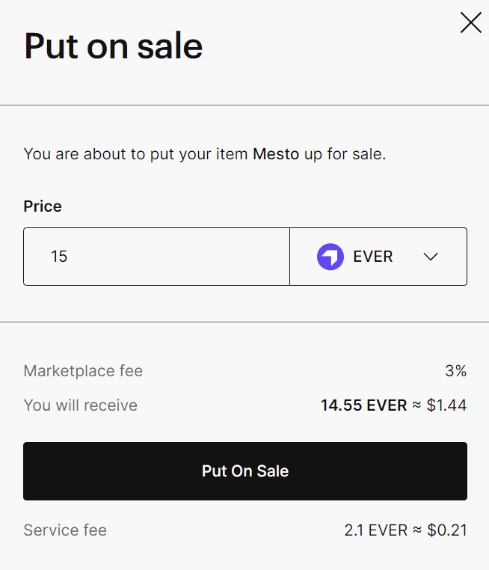Click the Marketplace fee label

point(83,371)
